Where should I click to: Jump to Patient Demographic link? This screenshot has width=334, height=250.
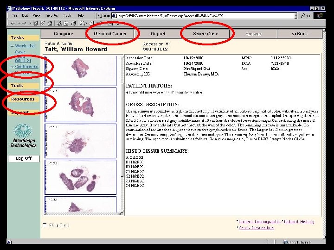pyautogui.click(x=259, y=221)
